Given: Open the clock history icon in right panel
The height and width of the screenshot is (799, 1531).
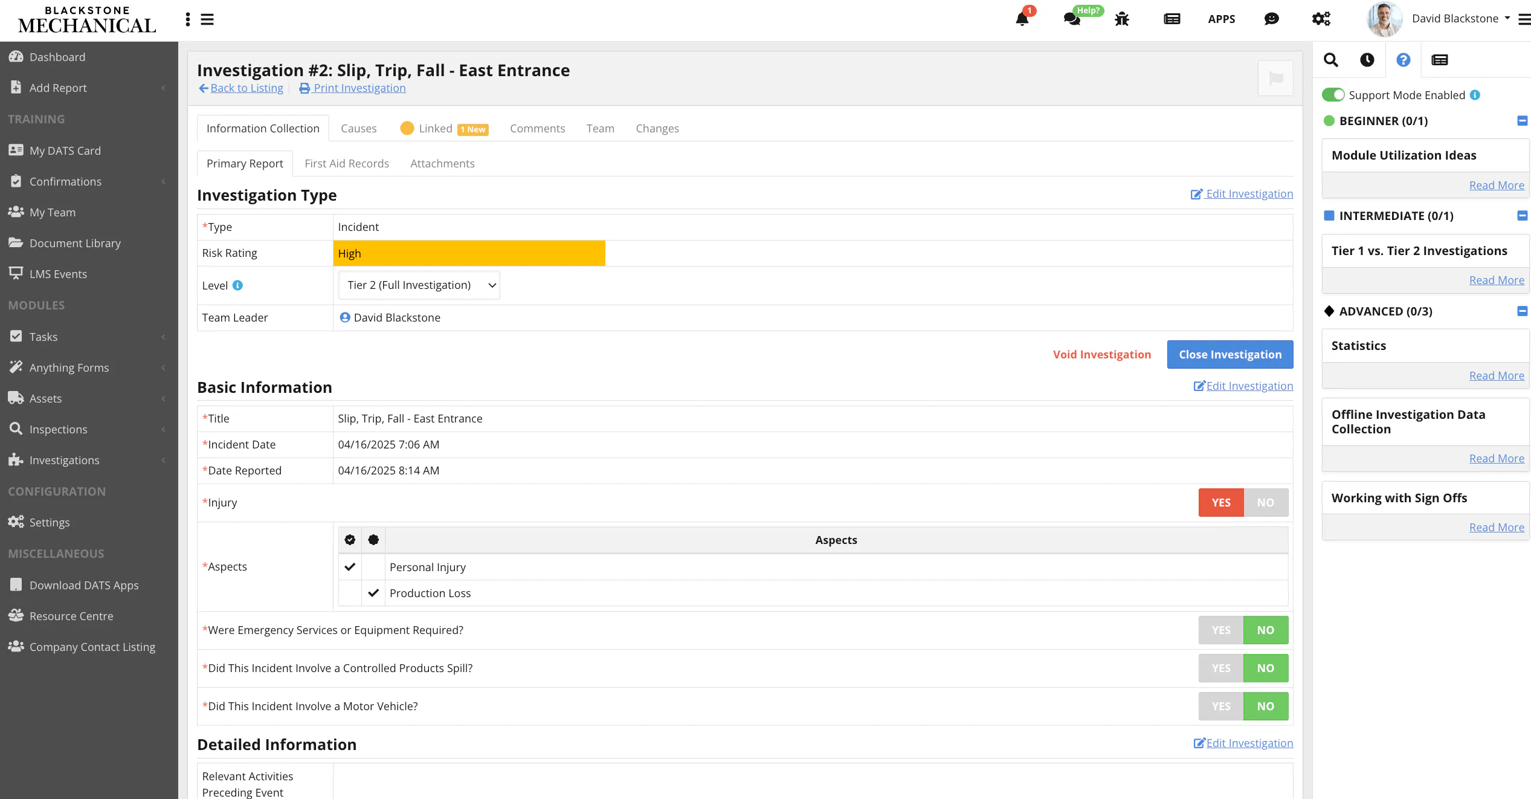Looking at the screenshot, I should click(1367, 60).
